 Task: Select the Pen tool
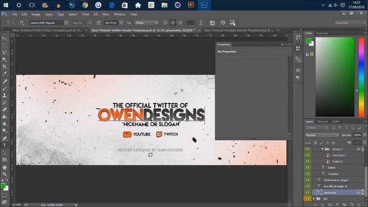[x=5, y=138]
